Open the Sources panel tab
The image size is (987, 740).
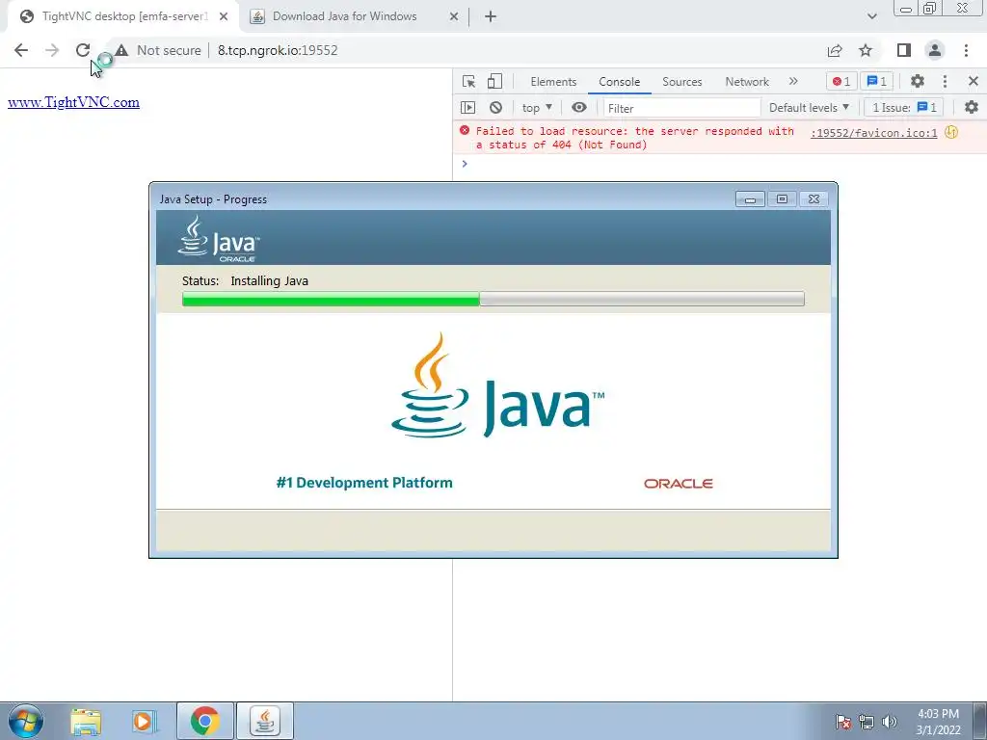pos(681,82)
